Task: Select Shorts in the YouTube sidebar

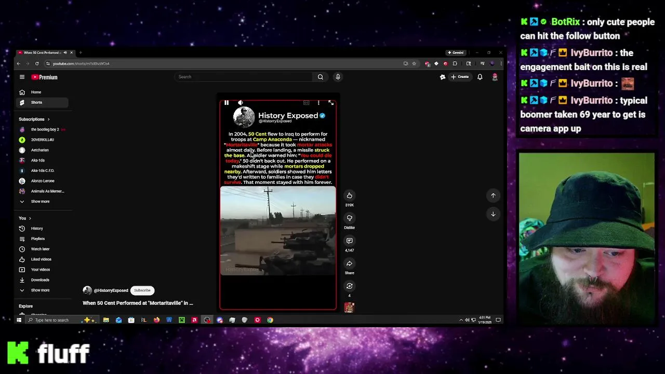Action: pyautogui.click(x=42, y=102)
